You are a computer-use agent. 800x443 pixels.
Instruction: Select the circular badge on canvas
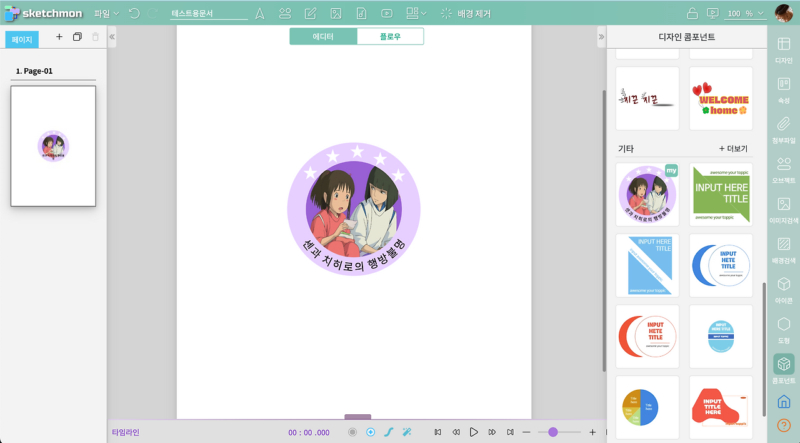[354, 209]
